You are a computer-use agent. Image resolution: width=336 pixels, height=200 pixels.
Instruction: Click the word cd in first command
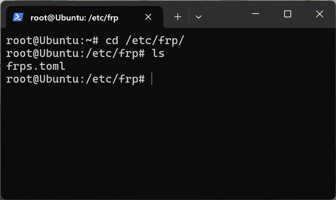[112, 41]
